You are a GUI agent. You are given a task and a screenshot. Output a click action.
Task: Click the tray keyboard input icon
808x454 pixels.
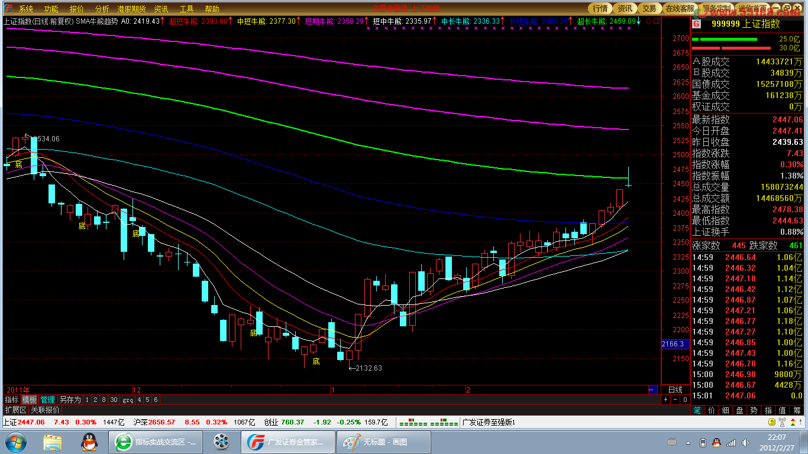pos(671,442)
